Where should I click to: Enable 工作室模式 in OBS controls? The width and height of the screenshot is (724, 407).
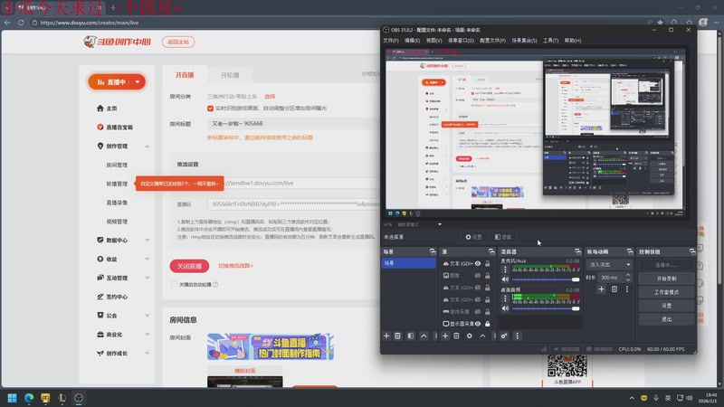click(666, 292)
